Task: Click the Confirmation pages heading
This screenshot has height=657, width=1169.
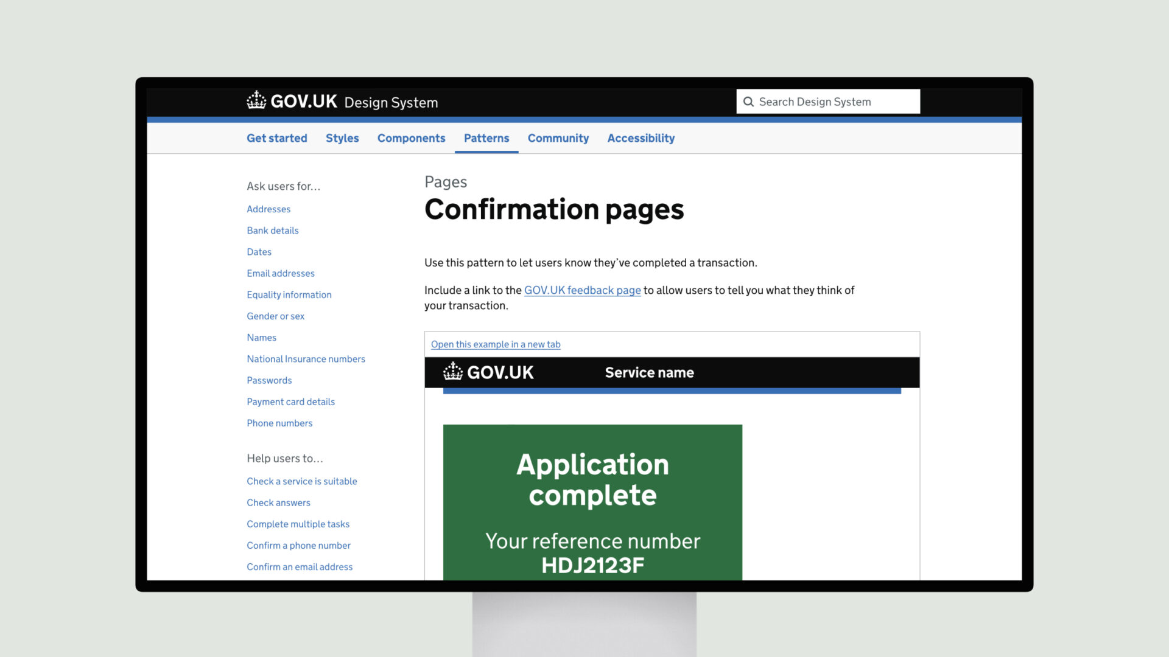Action: pyautogui.click(x=554, y=209)
